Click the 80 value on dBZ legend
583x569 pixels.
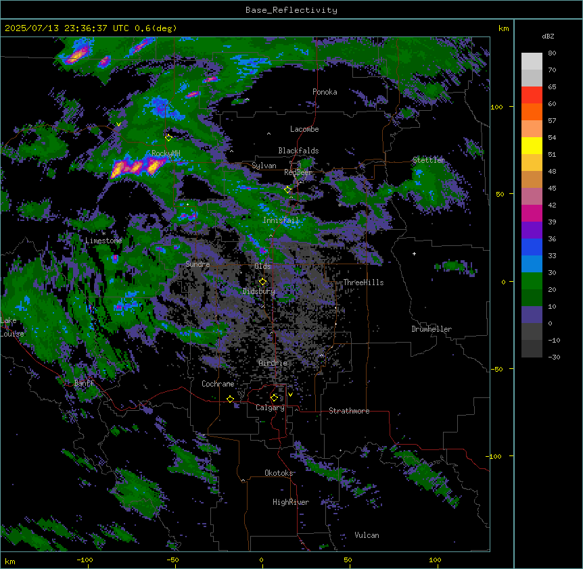pos(552,53)
